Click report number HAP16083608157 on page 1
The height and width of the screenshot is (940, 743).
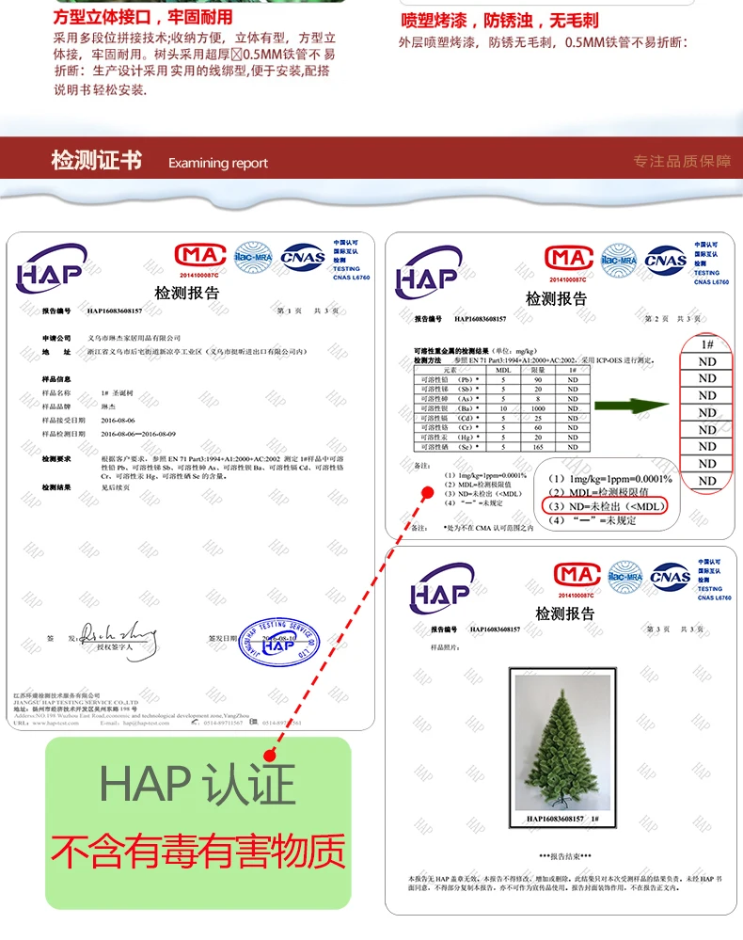point(115,311)
